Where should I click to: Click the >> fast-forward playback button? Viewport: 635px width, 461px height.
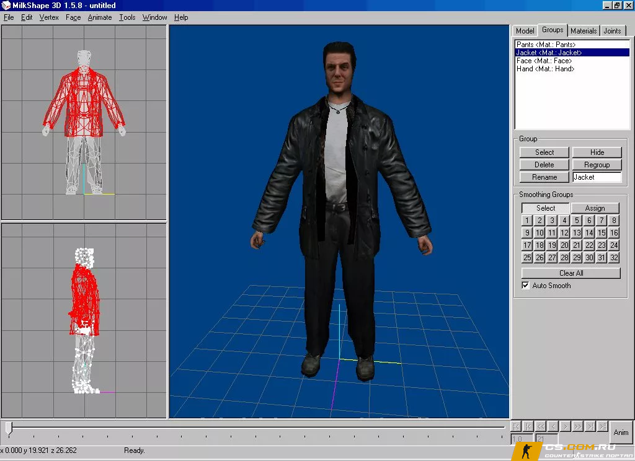tap(578, 426)
